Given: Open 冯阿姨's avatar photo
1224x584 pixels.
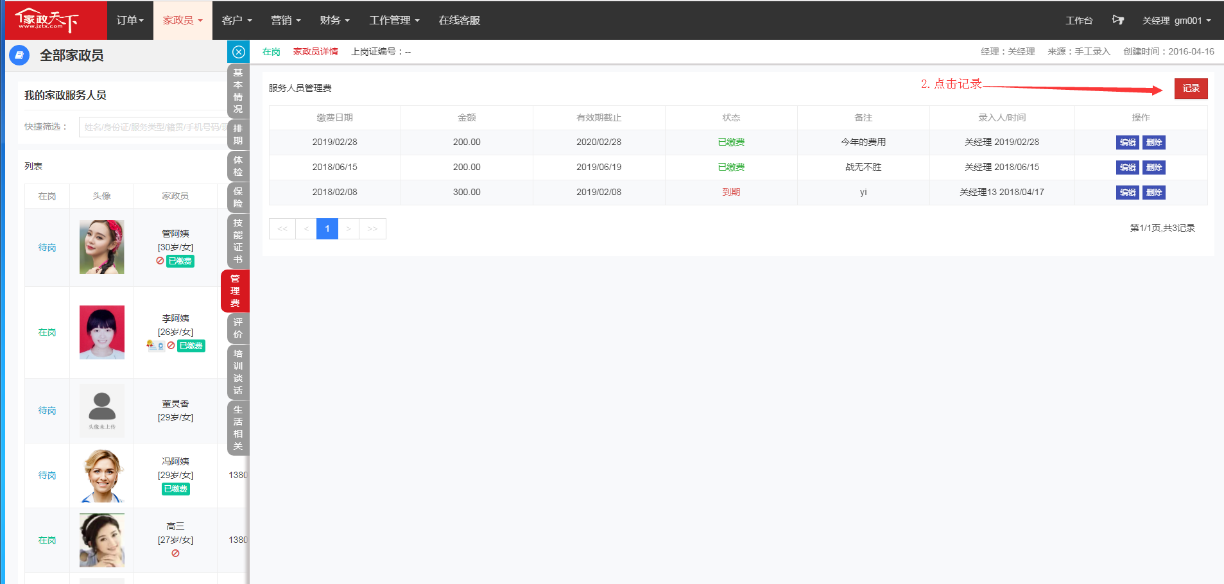Looking at the screenshot, I should click(x=102, y=476).
